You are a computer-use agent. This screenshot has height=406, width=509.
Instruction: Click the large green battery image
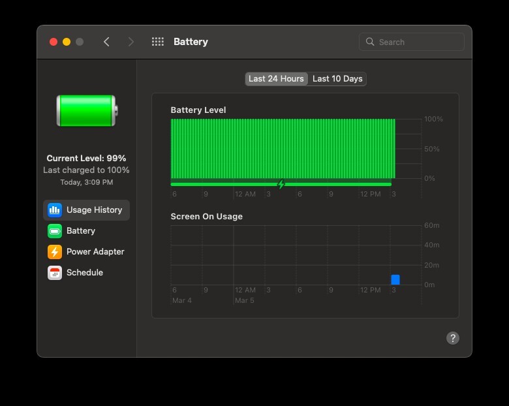(86, 111)
